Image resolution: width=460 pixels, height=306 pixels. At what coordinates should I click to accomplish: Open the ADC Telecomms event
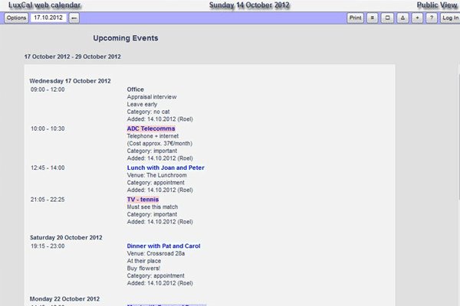151,129
